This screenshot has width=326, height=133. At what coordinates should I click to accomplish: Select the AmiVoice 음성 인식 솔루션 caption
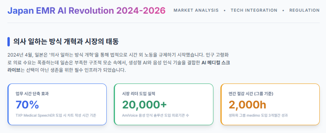coord(155,115)
